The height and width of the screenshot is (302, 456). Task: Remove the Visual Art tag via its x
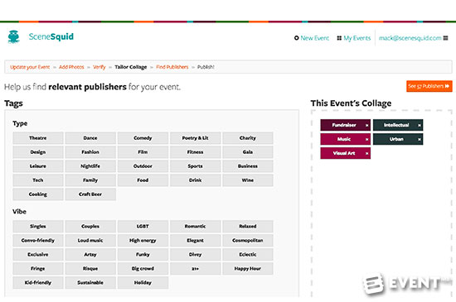tap(366, 153)
